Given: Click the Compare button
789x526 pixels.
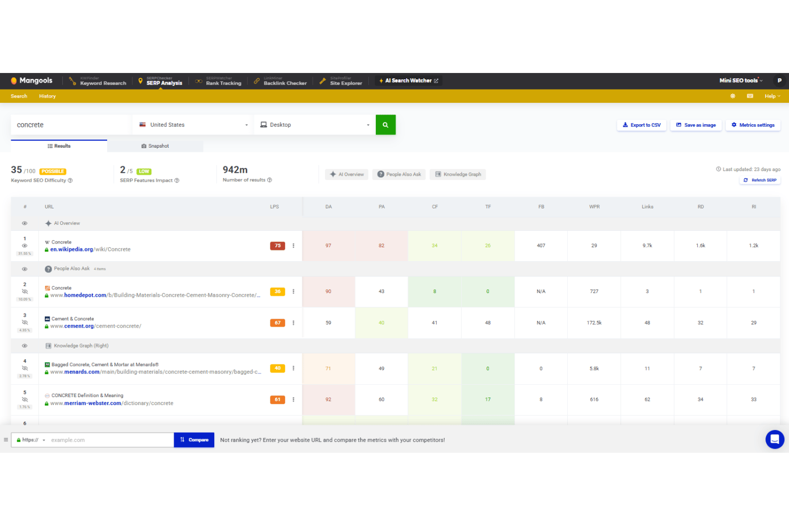Looking at the screenshot, I should pos(194,440).
